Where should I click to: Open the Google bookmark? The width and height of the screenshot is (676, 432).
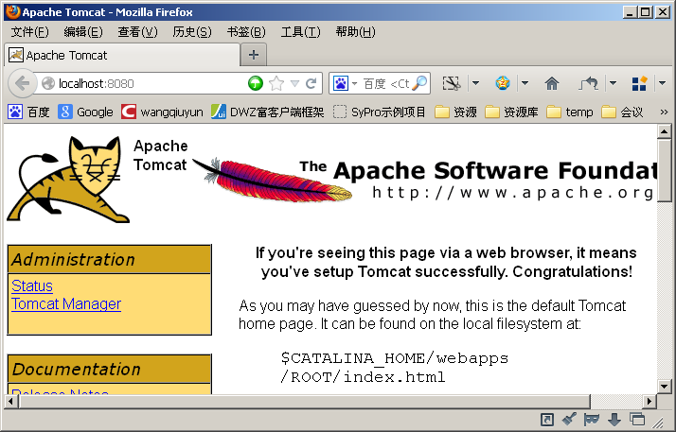pyautogui.click(x=85, y=112)
